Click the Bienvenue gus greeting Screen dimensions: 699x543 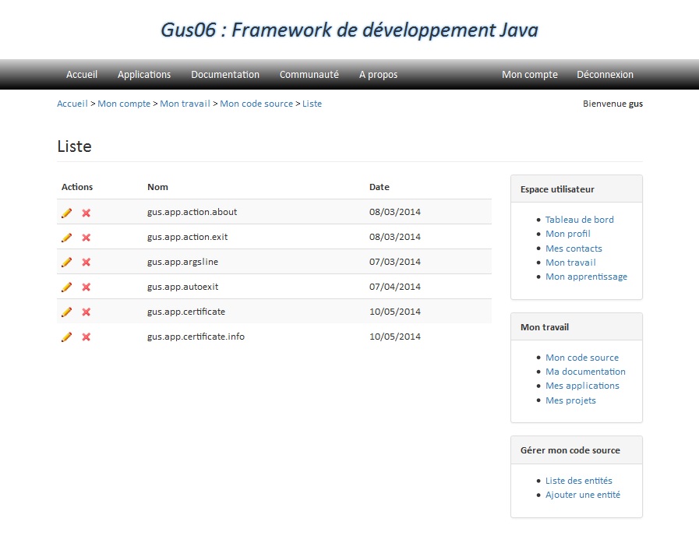(x=613, y=104)
